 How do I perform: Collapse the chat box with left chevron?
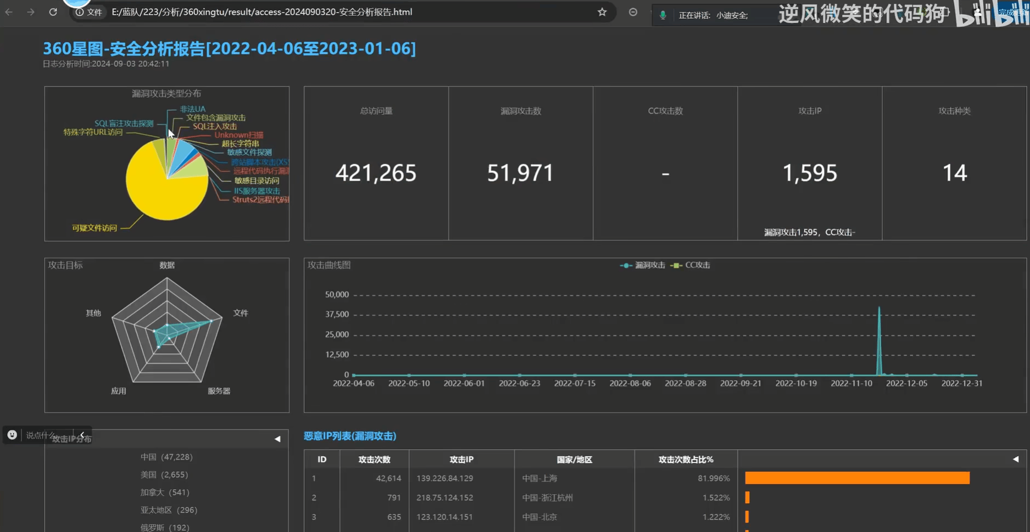(82, 435)
